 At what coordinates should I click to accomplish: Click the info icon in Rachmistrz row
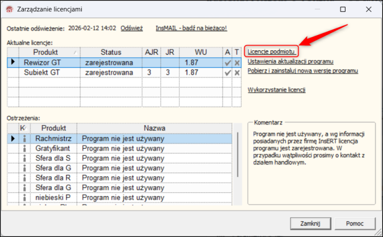click(24, 139)
